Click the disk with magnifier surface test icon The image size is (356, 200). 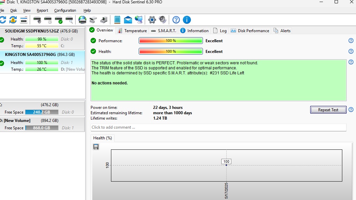(x=70, y=20)
